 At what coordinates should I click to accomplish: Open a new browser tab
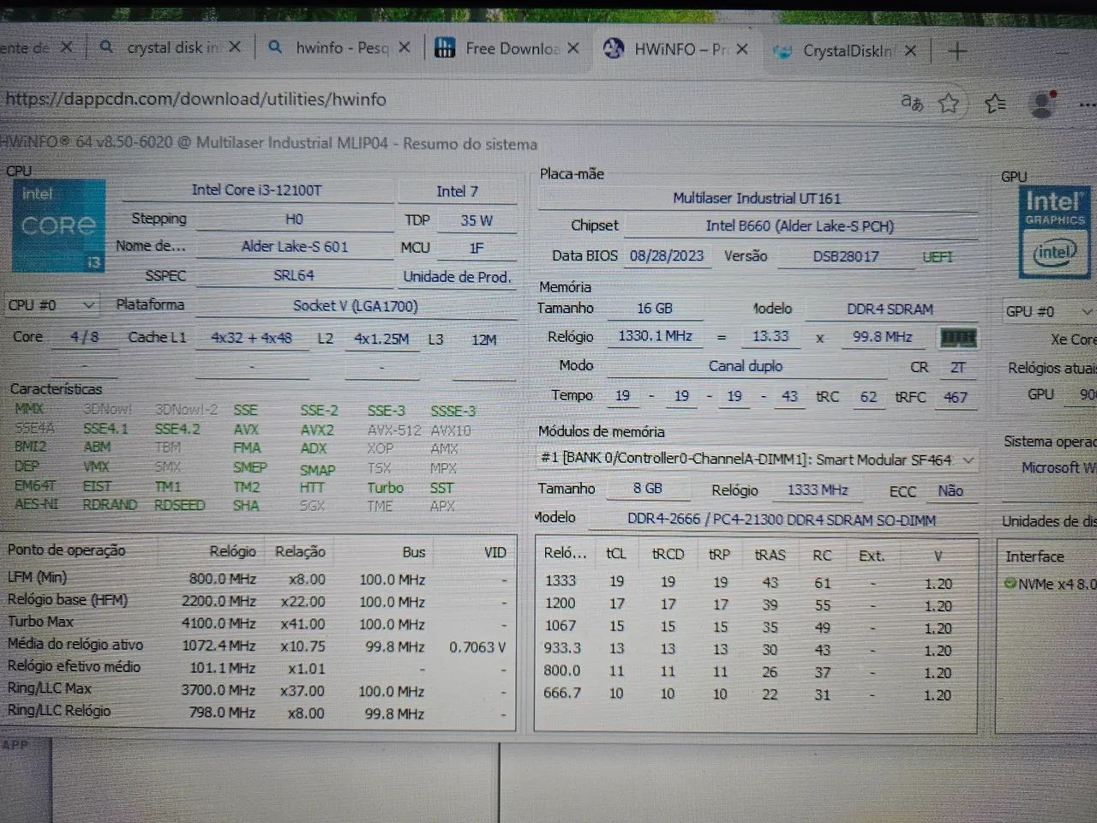tap(957, 51)
